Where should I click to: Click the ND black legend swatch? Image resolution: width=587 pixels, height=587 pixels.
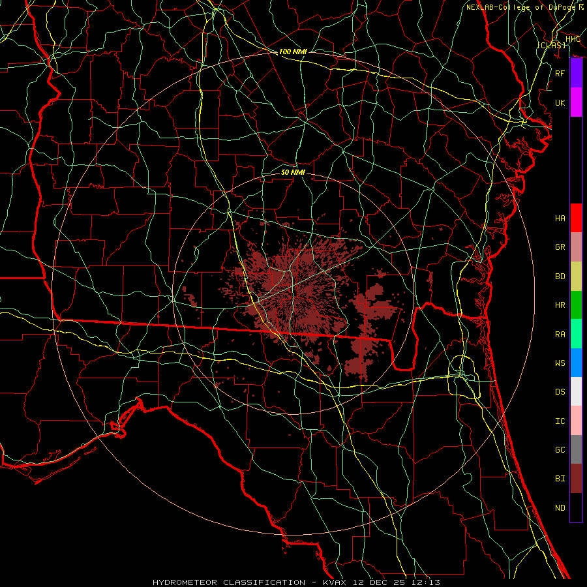(576, 507)
